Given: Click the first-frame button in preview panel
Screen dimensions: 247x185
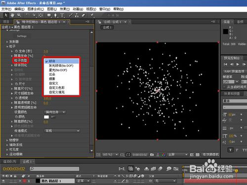Looking at the screenshot, I should tap(225, 64).
